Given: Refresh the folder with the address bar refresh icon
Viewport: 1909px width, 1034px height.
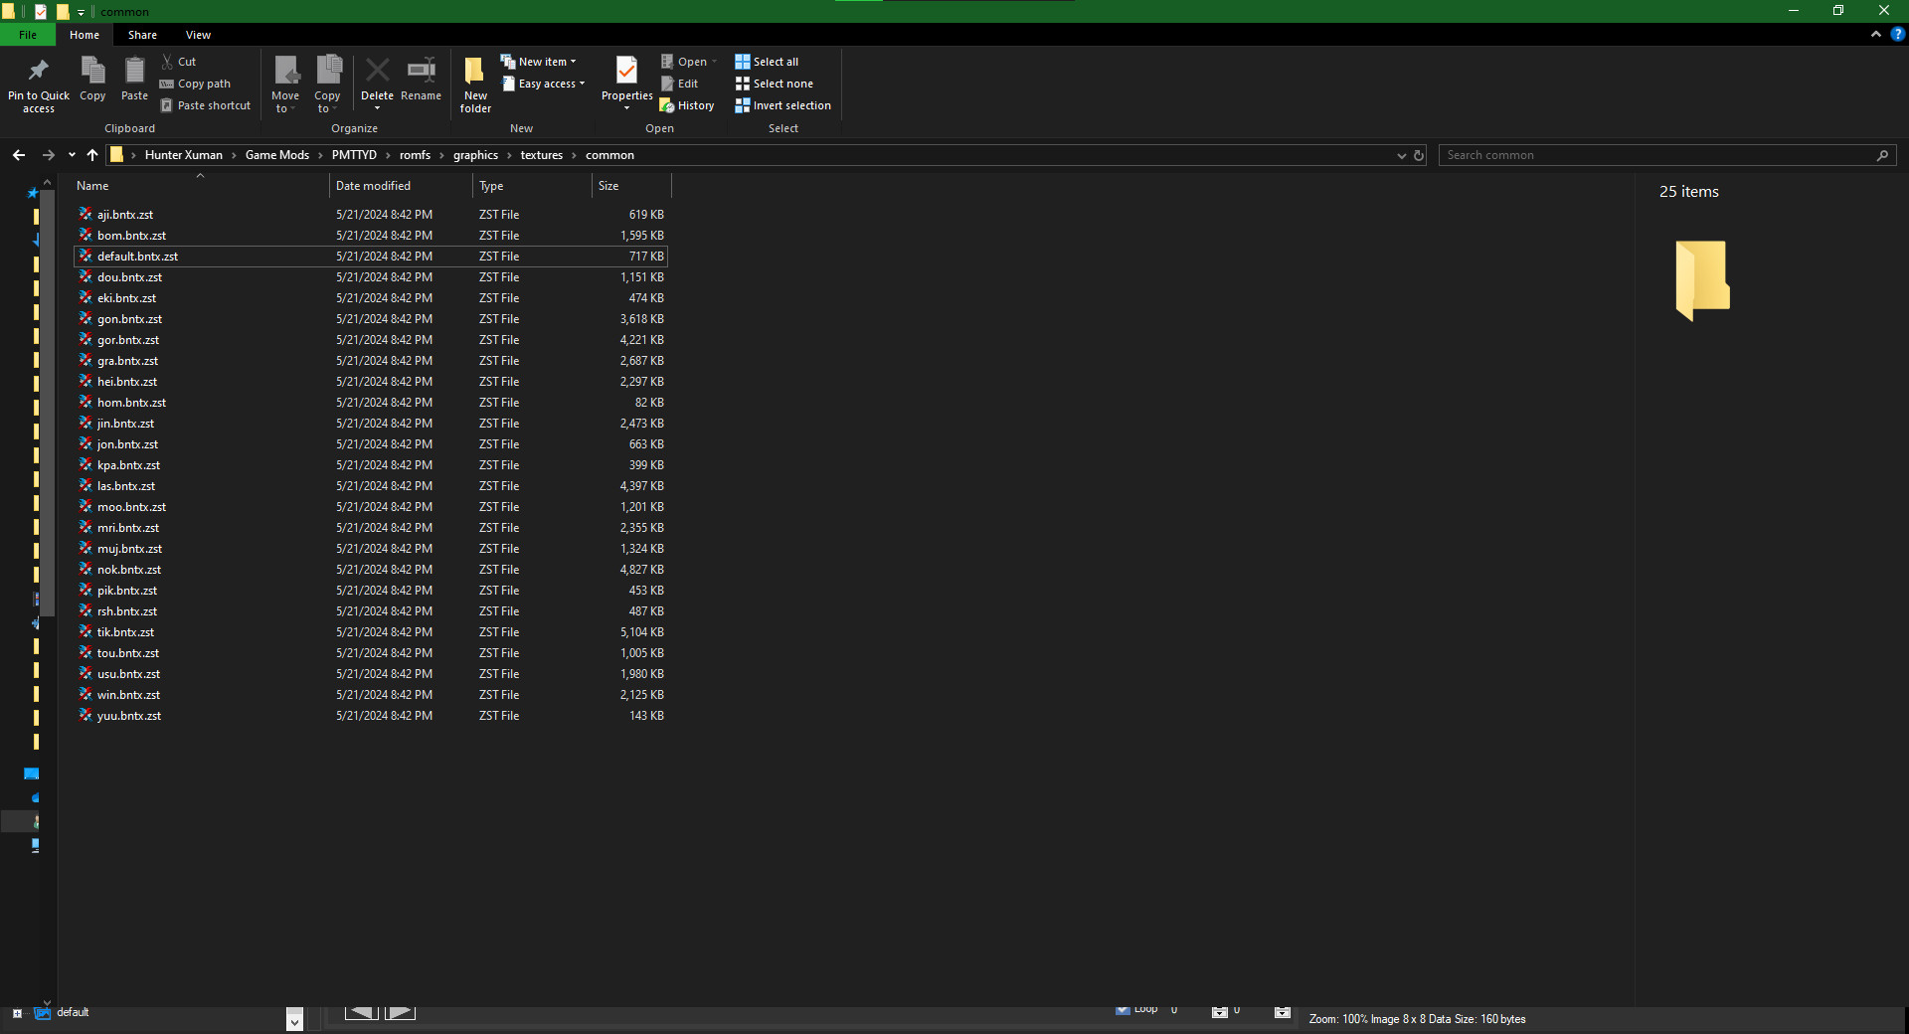Looking at the screenshot, I should pos(1419,155).
